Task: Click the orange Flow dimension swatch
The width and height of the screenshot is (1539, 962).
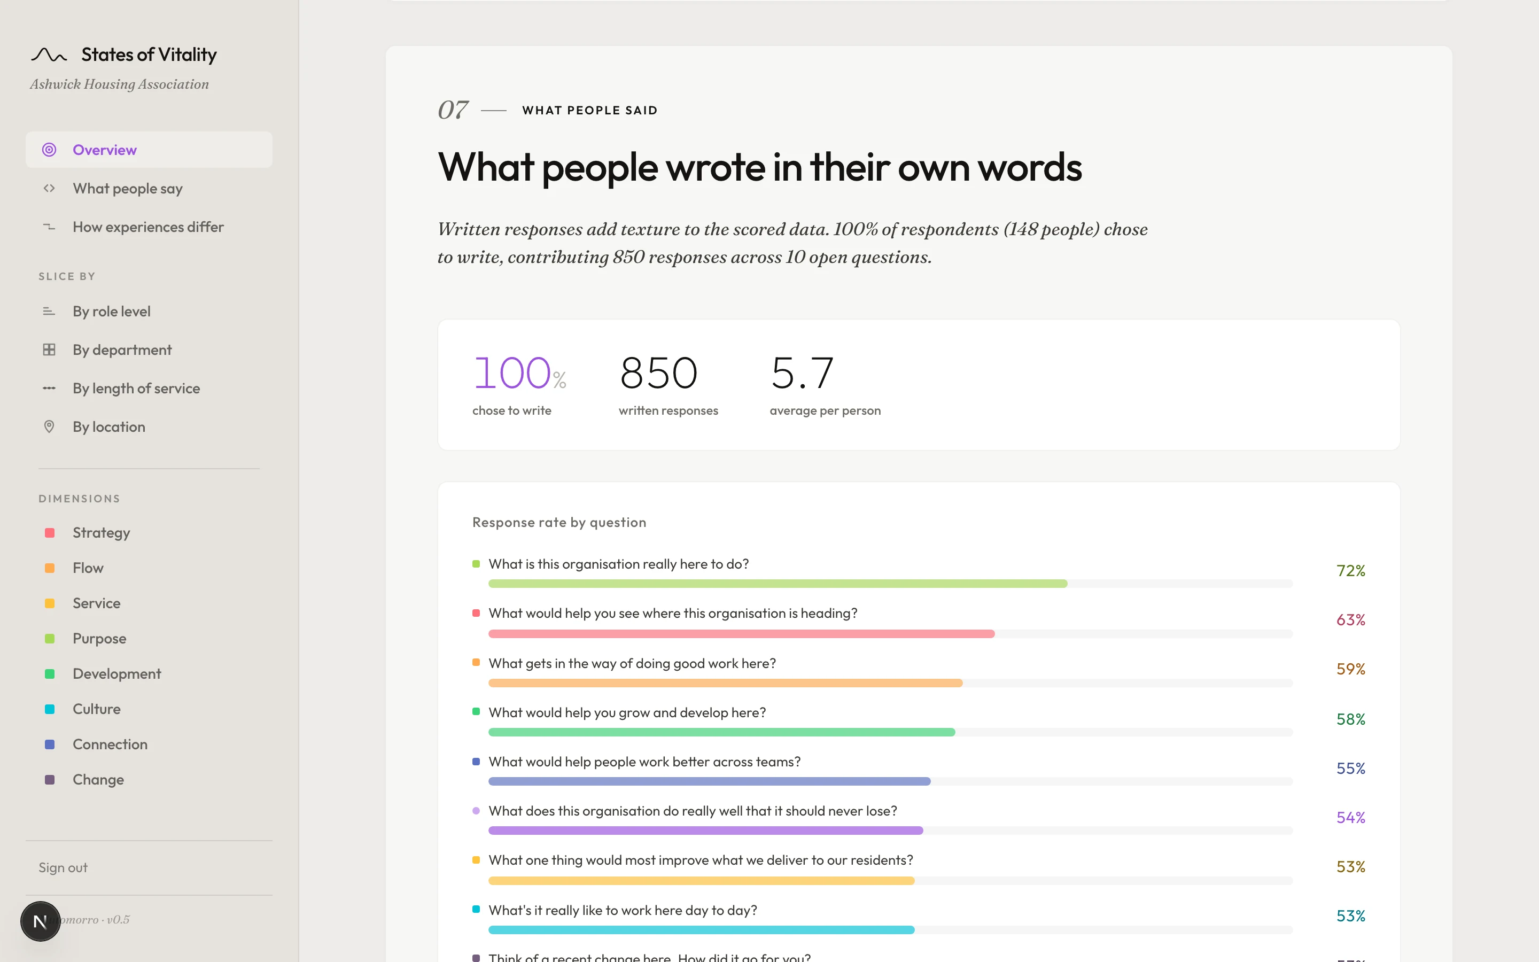Action: click(50, 568)
